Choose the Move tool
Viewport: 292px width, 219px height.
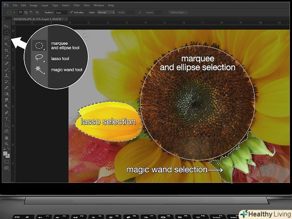click(6, 26)
